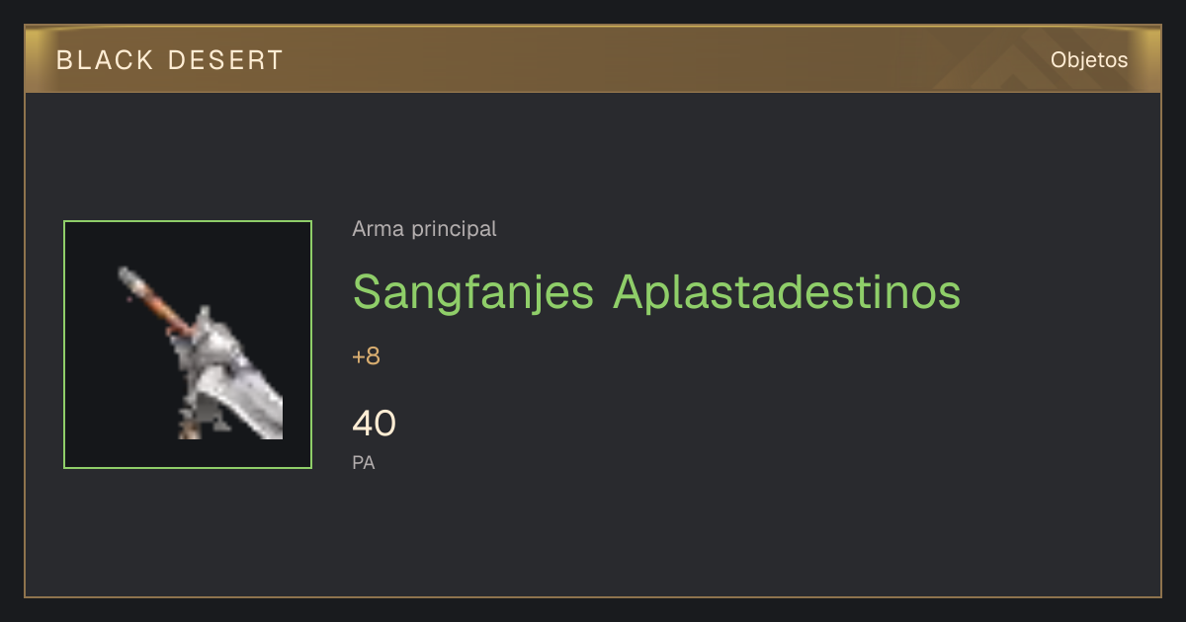
Task: Click the Arma principal category label
Action: (x=424, y=229)
